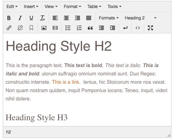Decrease indent of the text

coord(101,28)
